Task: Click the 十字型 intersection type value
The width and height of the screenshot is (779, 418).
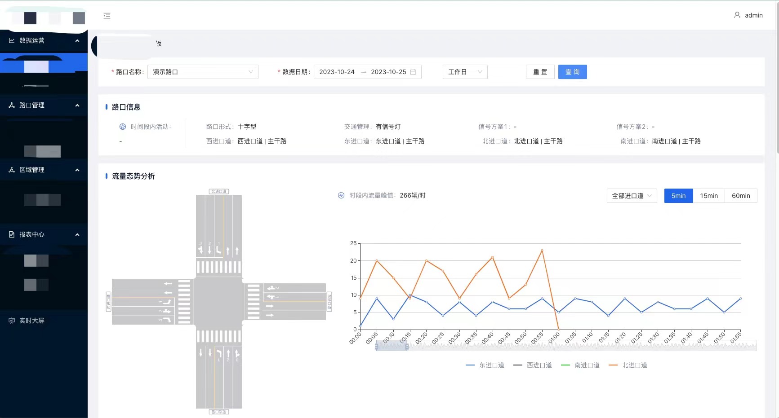Action: click(x=247, y=127)
